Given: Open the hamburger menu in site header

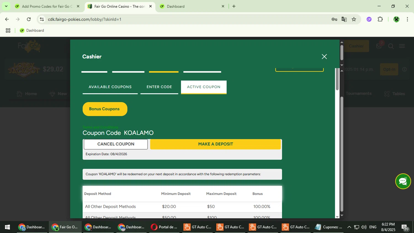Looking at the screenshot, I should pyautogui.click(x=402, y=46).
